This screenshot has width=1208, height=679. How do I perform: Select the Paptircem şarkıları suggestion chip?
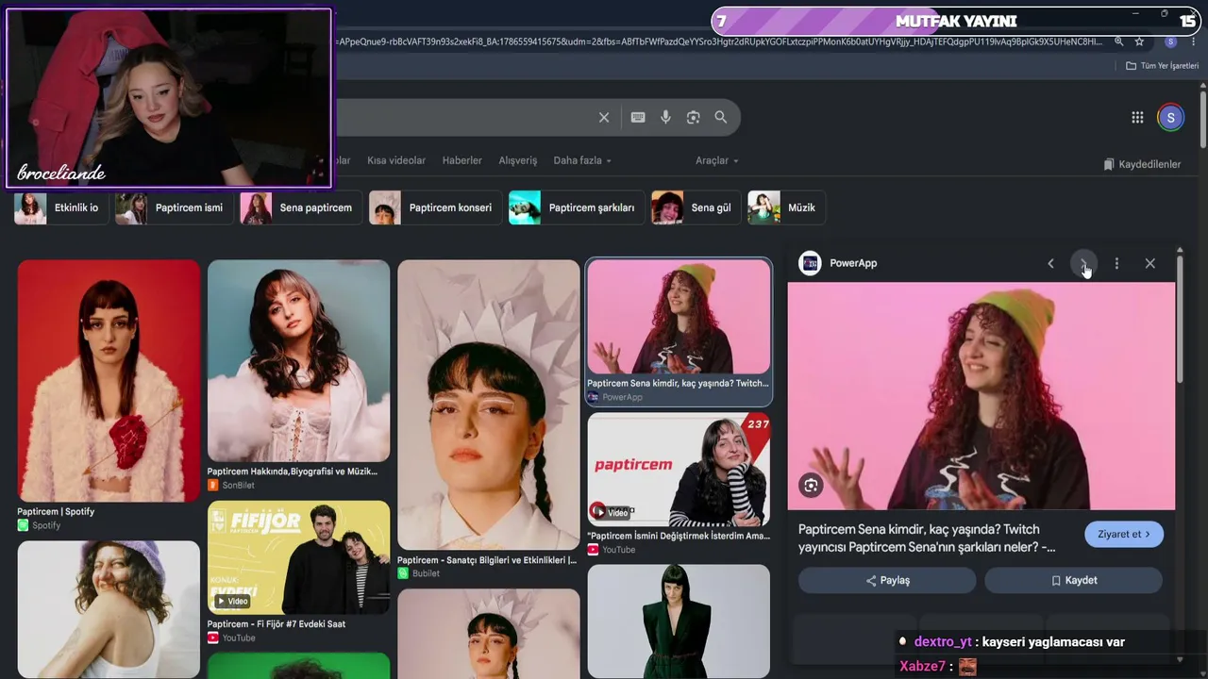tap(577, 207)
